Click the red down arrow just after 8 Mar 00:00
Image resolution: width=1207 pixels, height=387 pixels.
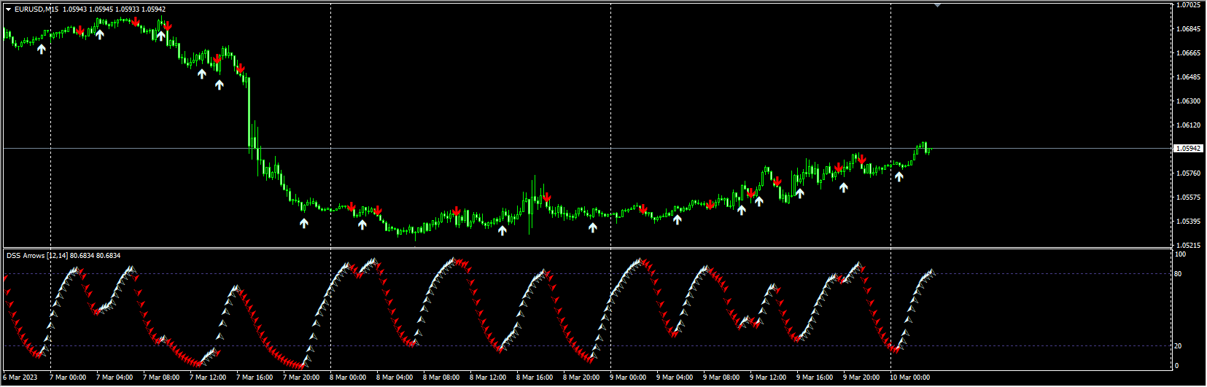(x=351, y=207)
